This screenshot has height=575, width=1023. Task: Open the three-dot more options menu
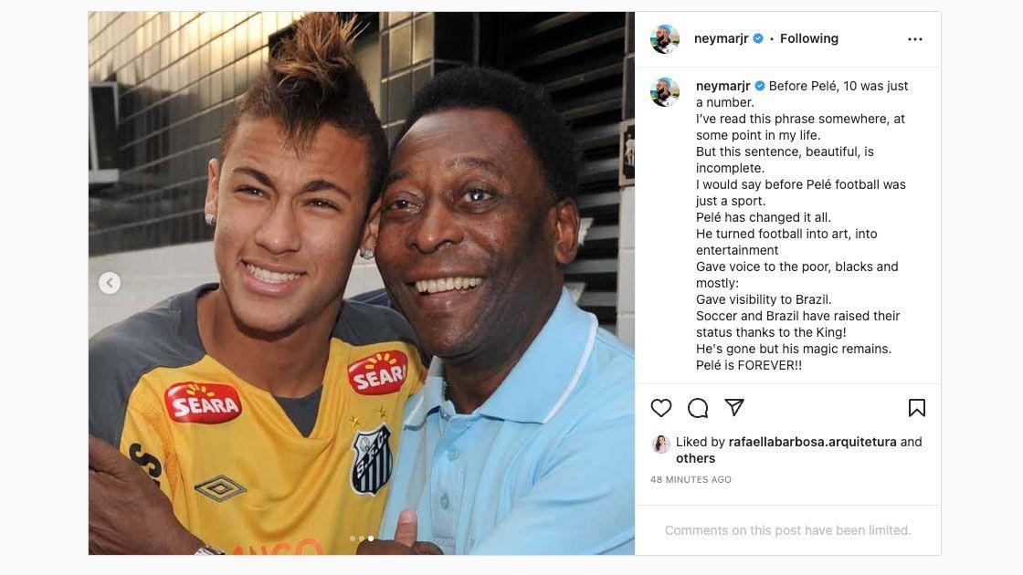914,39
